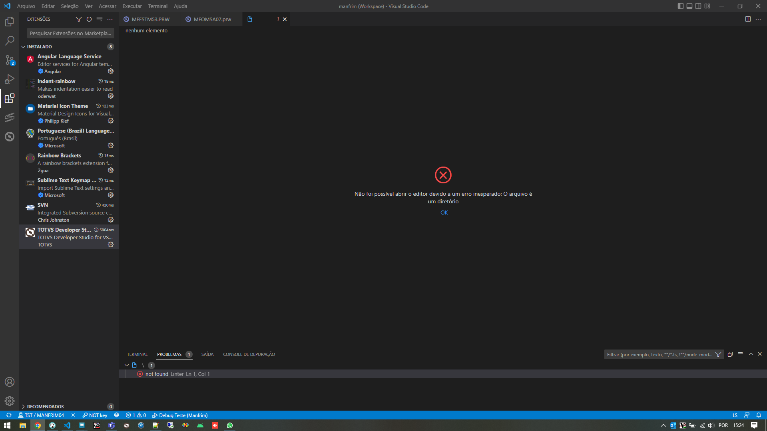Switch to the SAÍDA panel tab
The width and height of the screenshot is (767, 431).
coord(207,354)
